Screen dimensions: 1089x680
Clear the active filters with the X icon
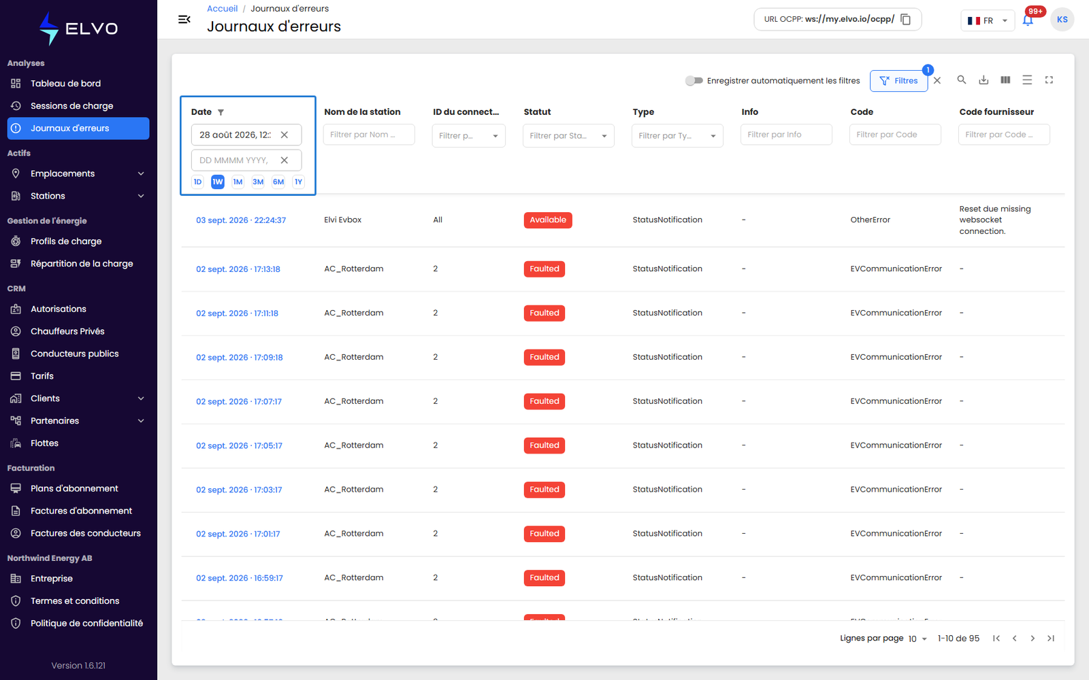pyautogui.click(x=937, y=80)
